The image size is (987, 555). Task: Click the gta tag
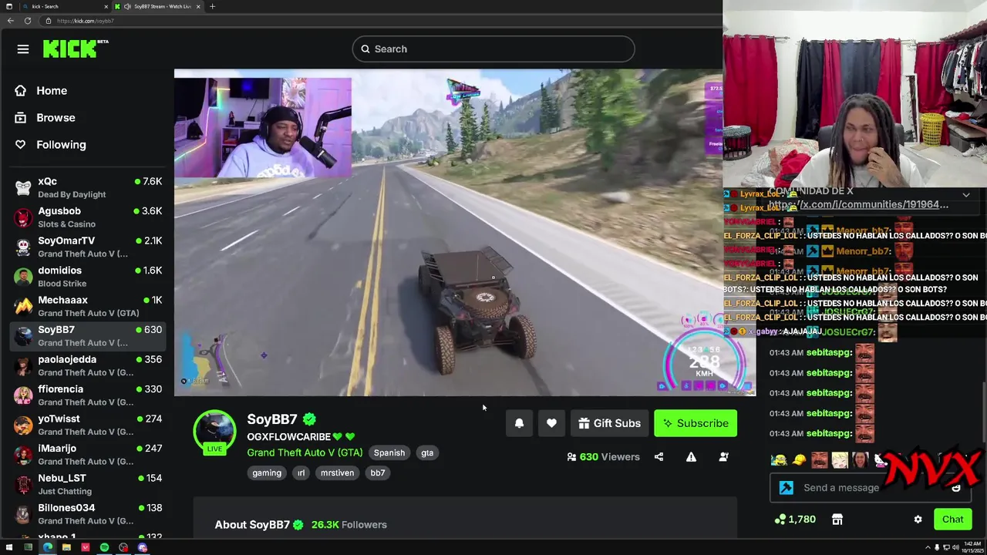coord(427,453)
